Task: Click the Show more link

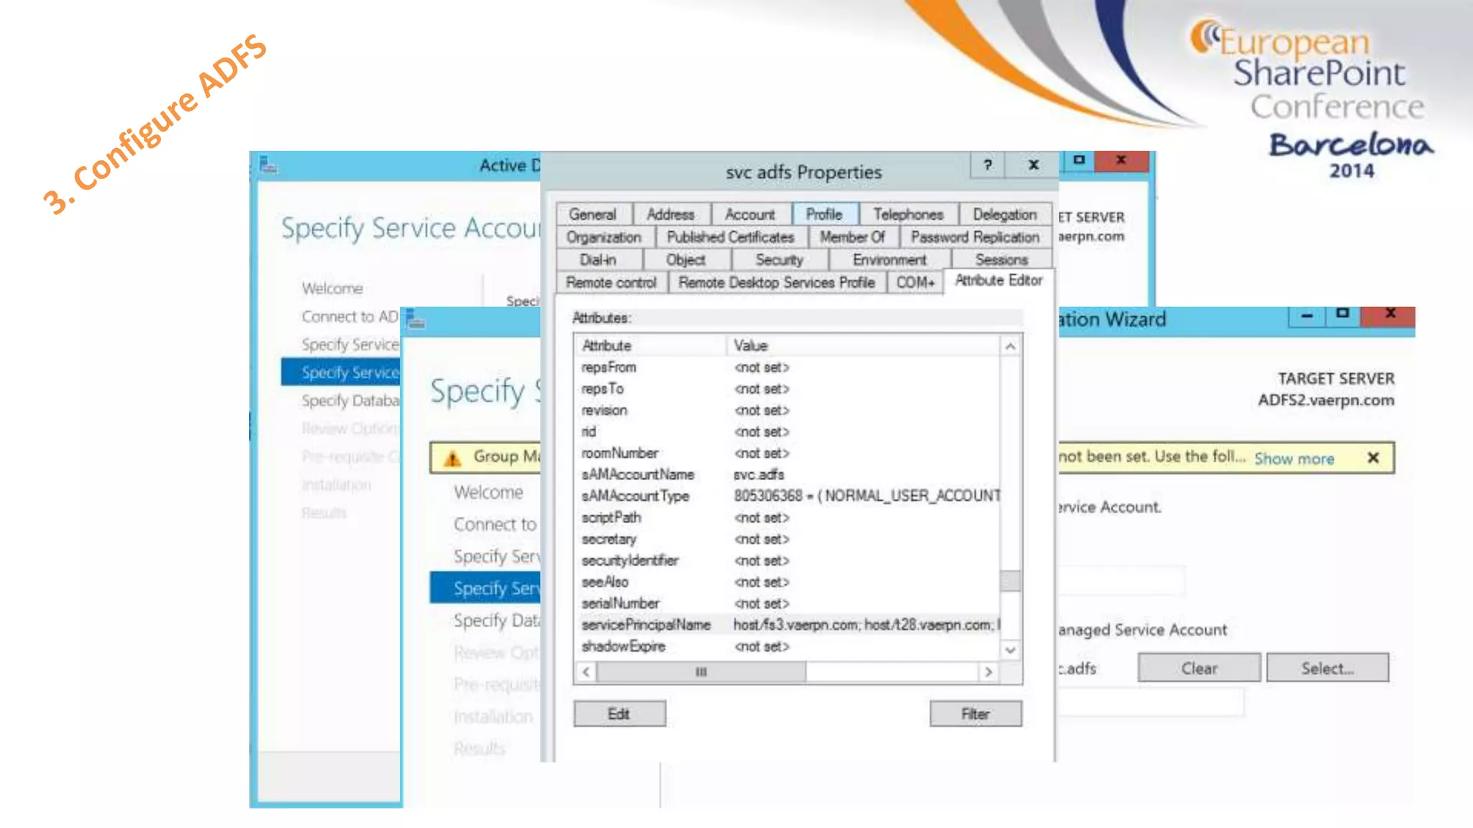Action: [1294, 459]
